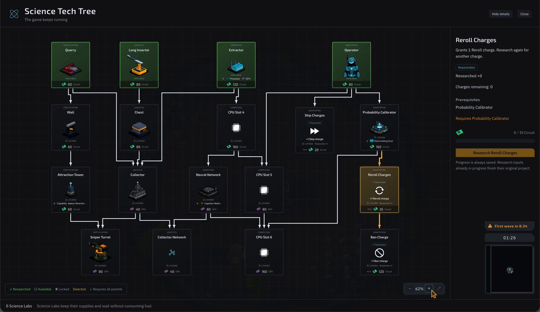Select the CPU Slot 5 chip icon
540x312 pixels.
[264, 190]
